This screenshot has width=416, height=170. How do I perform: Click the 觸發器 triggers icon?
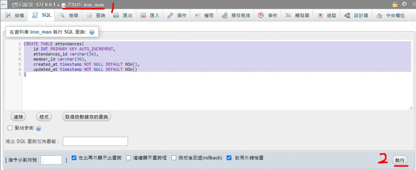coord(288,15)
